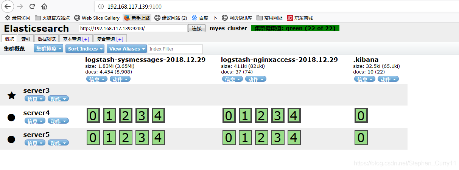Viewport: 459px width, 170px height.
Task: Select shard 4 of nginxaccess on server4
Action: [x=294, y=116]
